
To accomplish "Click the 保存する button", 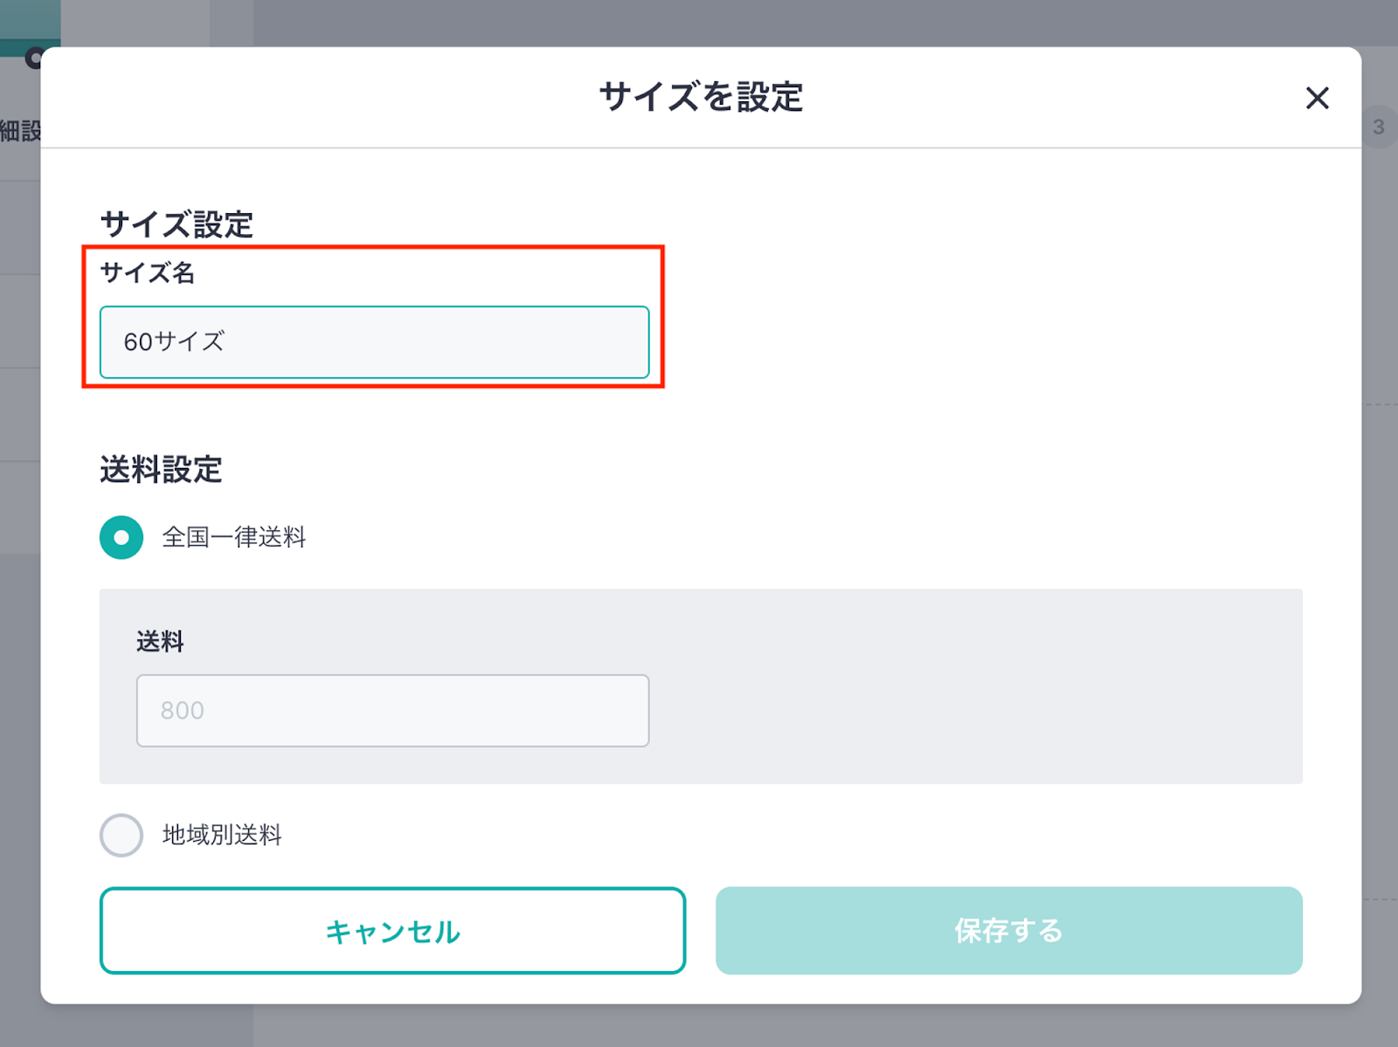I will pyautogui.click(x=1008, y=931).
